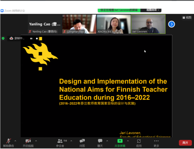Open the more options menu (更多)
The width and height of the screenshot is (194, 149).
tap(156, 141)
